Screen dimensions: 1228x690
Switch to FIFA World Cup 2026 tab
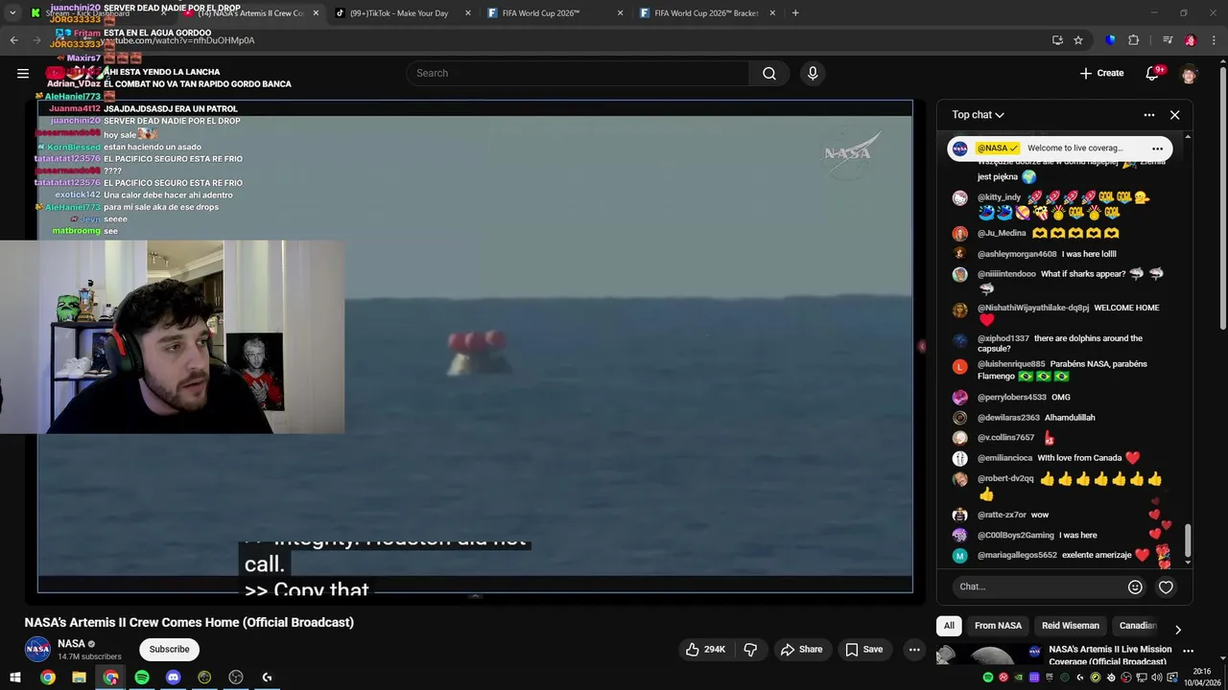point(556,13)
